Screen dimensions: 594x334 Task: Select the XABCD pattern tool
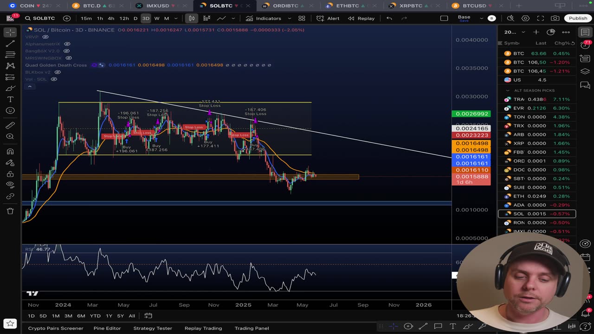10,66
